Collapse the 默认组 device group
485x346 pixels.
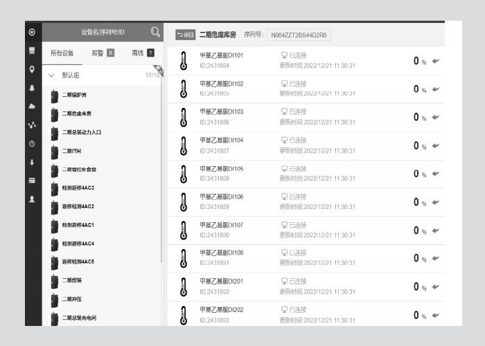coord(51,75)
